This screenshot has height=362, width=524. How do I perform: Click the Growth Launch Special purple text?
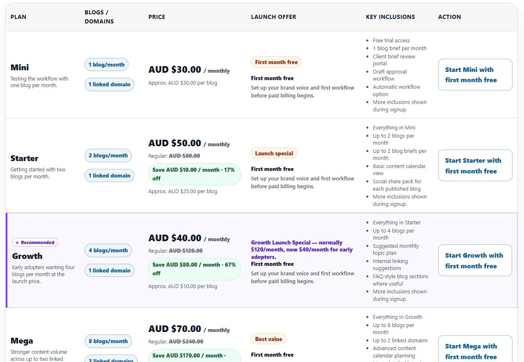pos(302,250)
